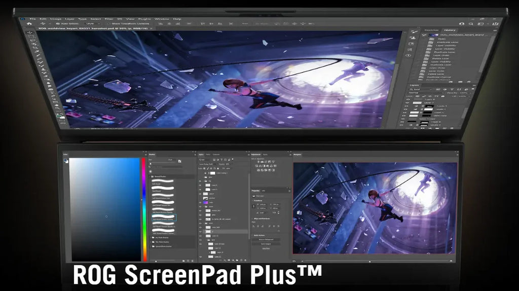The width and height of the screenshot is (519, 291).
Task: Click the rainbow hue slider
Action: pos(144,209)
